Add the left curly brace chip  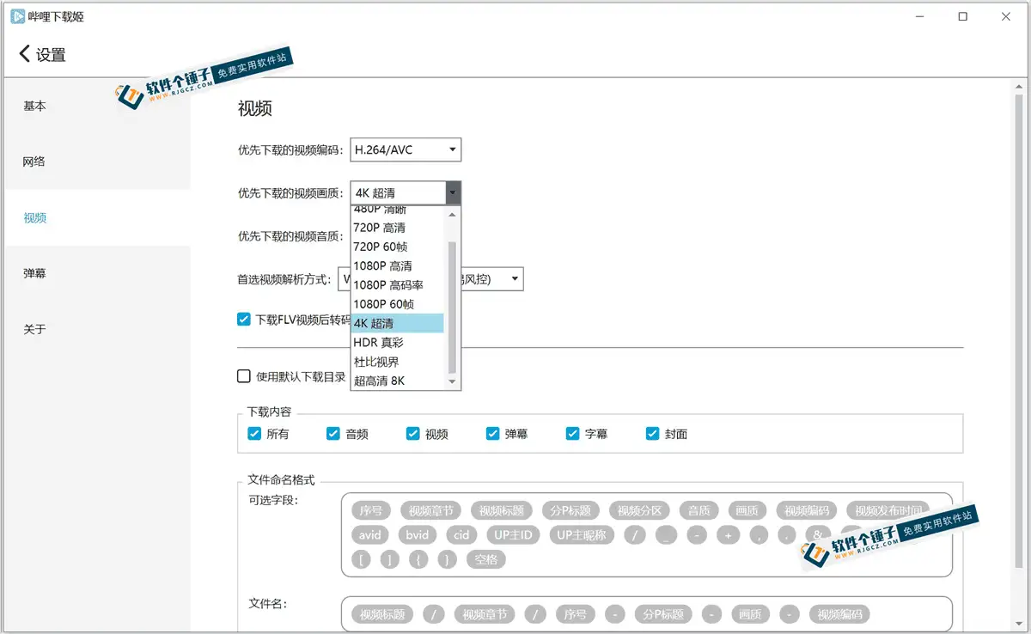click(418, 559)
